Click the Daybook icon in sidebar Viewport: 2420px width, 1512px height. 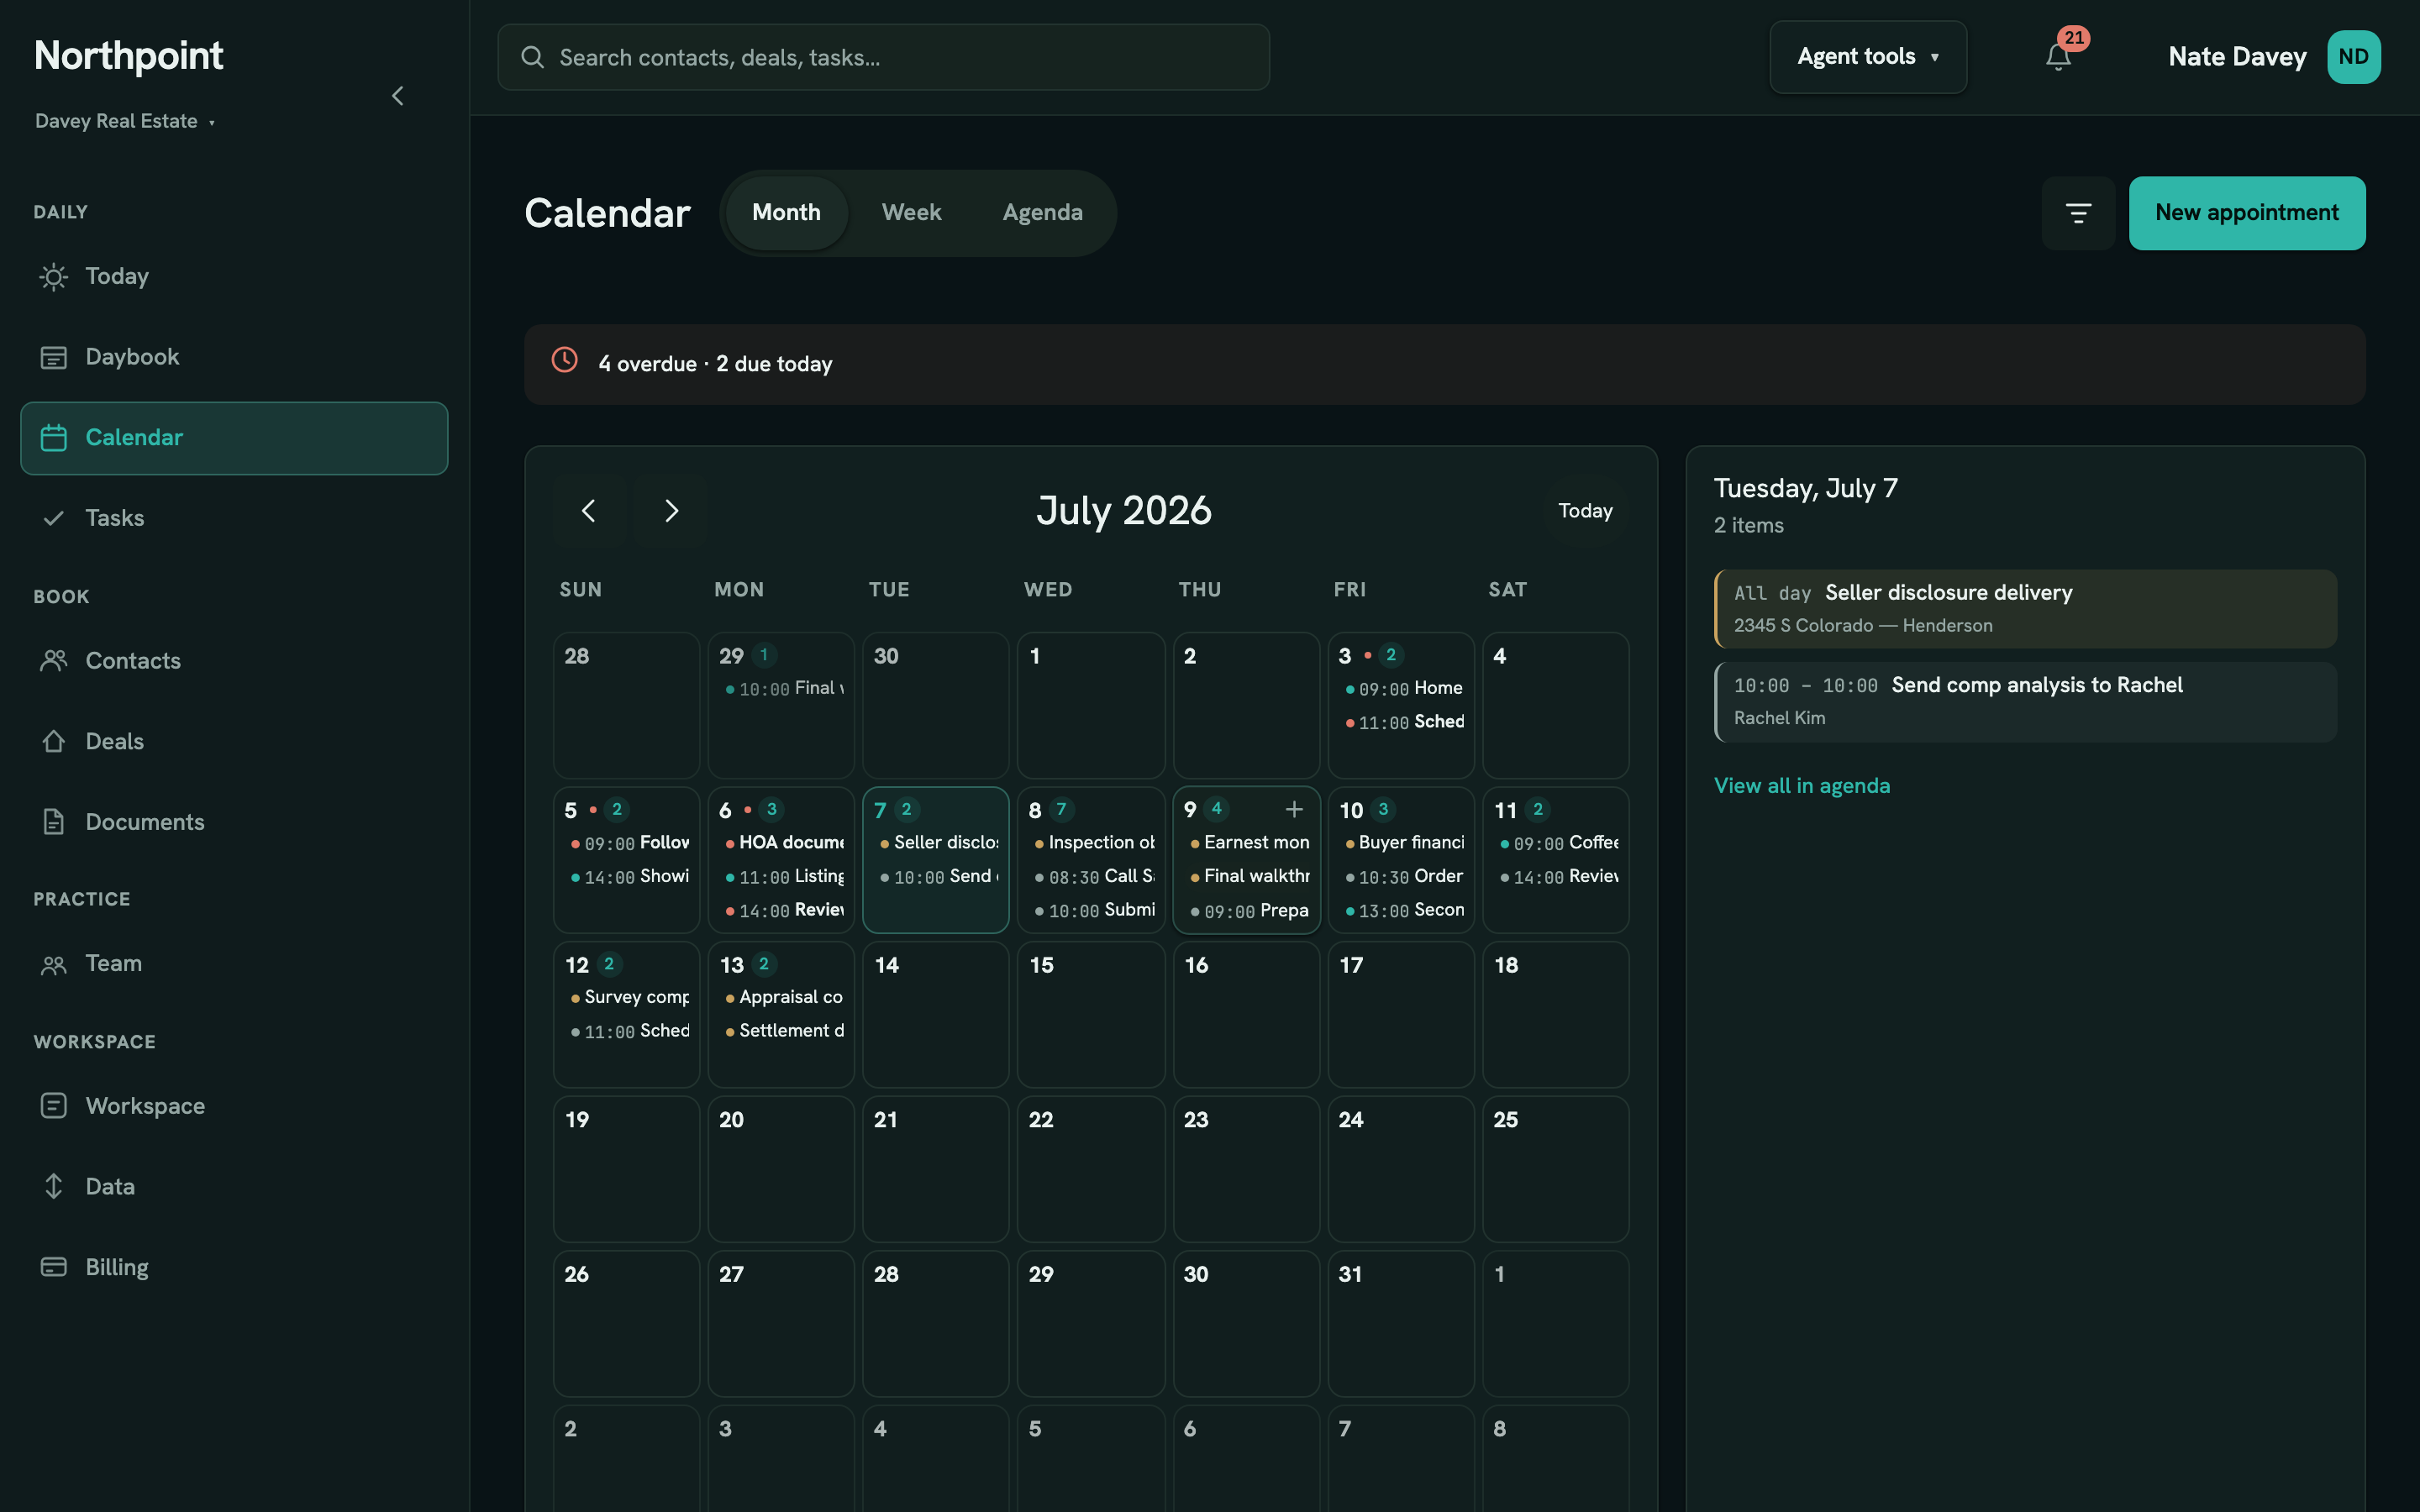pos(54,357)
